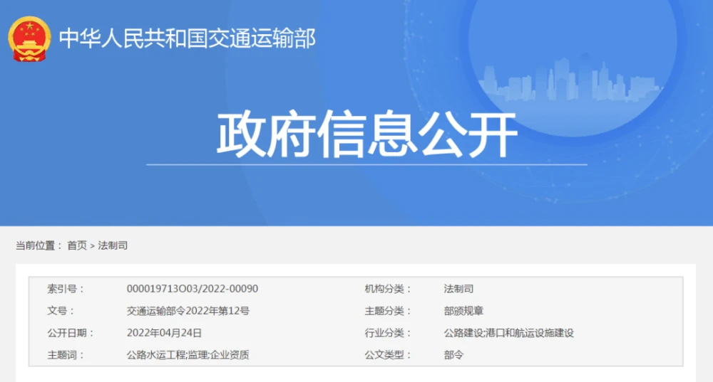This screenshot has width=713, height=382.
Task: Click the keywords 公路水运工程;监理;企业资质
Action: (x=188, y=354)
